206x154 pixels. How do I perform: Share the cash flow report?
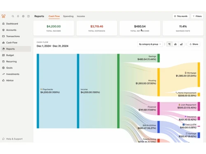click(194, 44)
